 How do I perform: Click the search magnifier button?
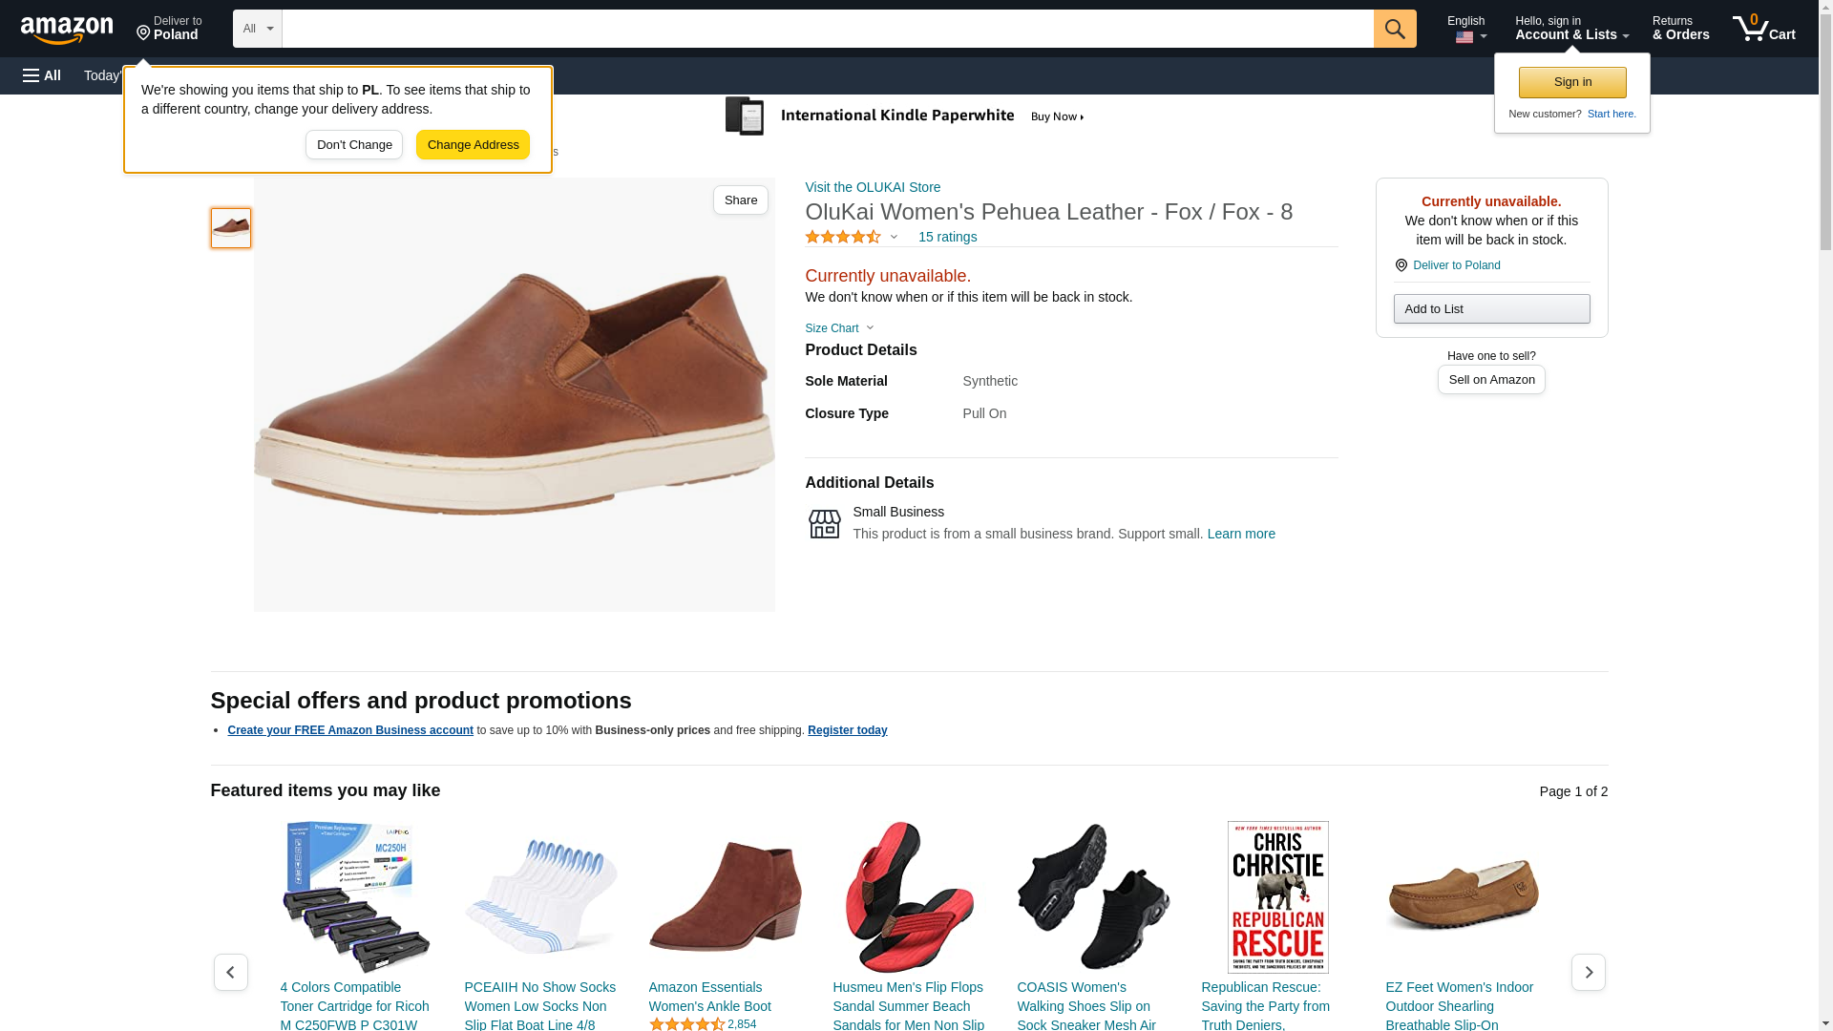[1395, 29]
